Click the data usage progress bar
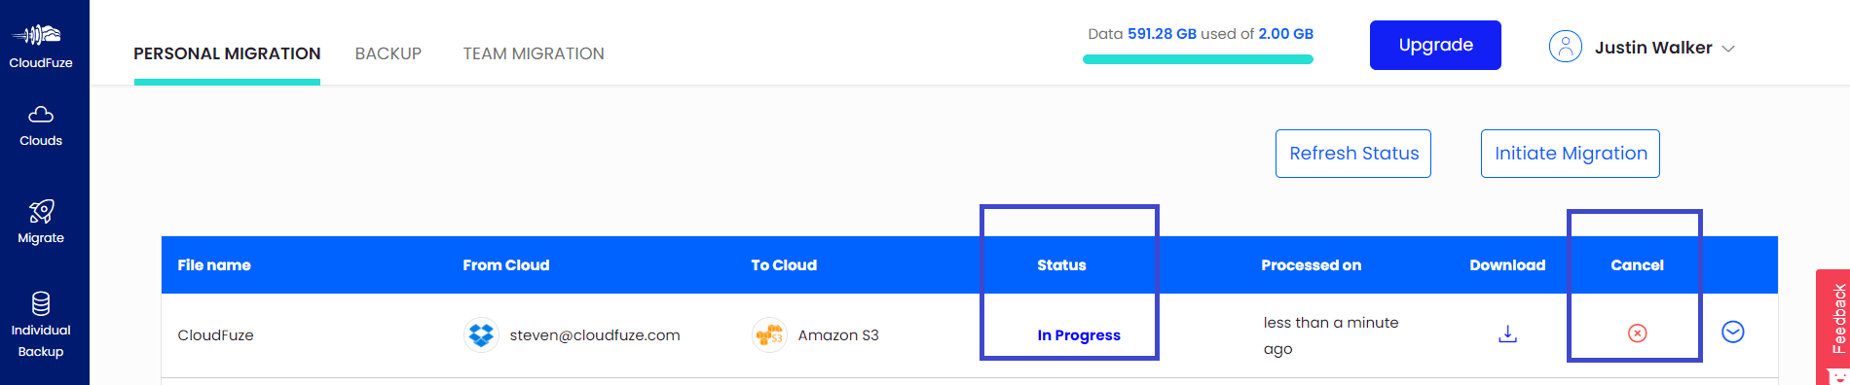The height and width of the screenshot is (385, 1850). coord(1198,59)
